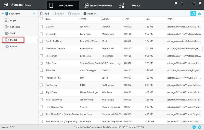Screen dimensions: 204x130
Task: Click the Video Downloader play icon
Action: 86,5
